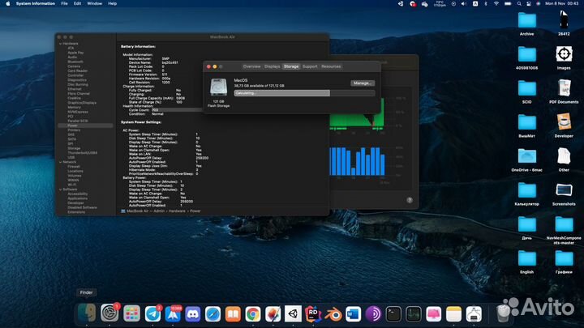
Task: Select Memory in the Hardware sidebar
Action: click(74, 107)
